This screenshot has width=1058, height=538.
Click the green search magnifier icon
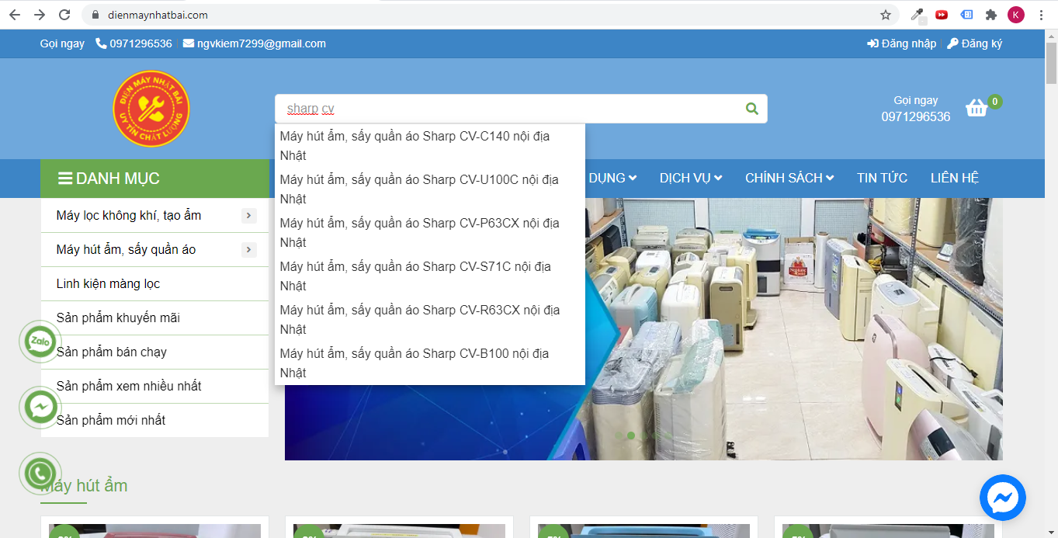(751, 109)
